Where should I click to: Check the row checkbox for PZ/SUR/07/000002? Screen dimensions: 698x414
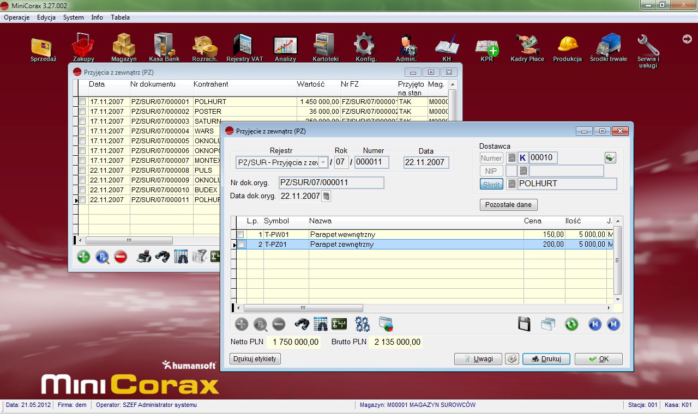click(82, 112)
